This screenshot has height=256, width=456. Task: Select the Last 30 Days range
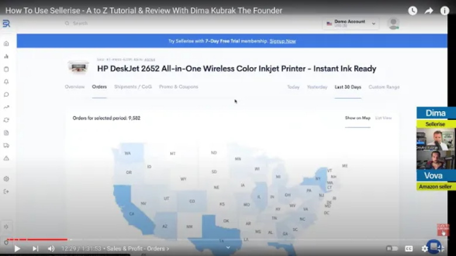pyautogui.click(x=348, y=87)
